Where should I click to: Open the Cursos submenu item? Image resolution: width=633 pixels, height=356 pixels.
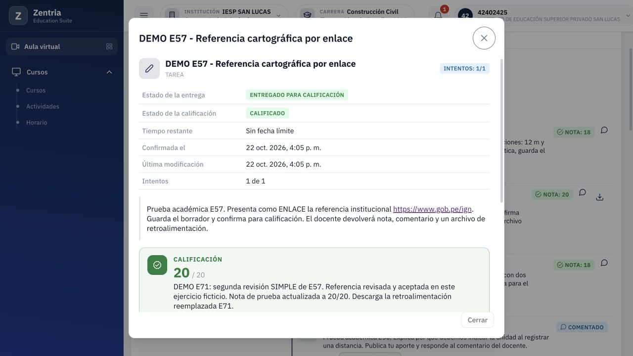(36, 90)
